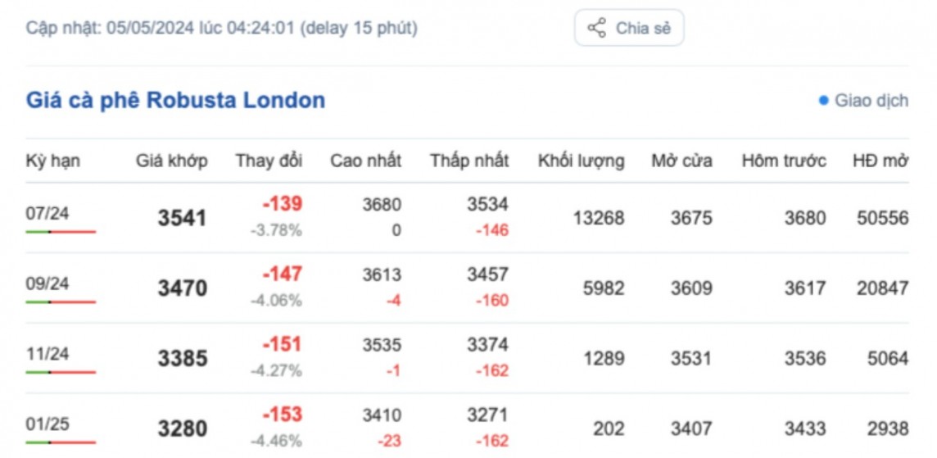
Task: Sort by the Giá khớp column header
Action: [172, 161]
